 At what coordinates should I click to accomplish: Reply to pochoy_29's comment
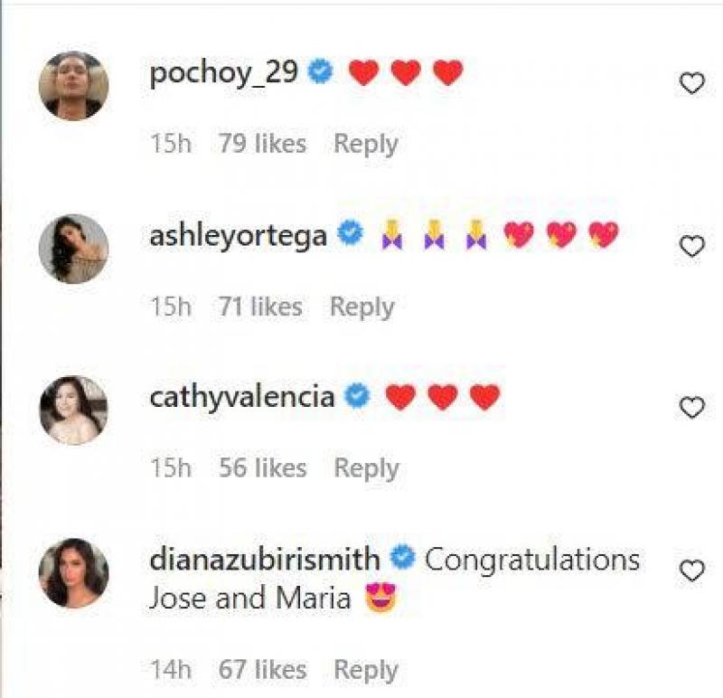366,144
